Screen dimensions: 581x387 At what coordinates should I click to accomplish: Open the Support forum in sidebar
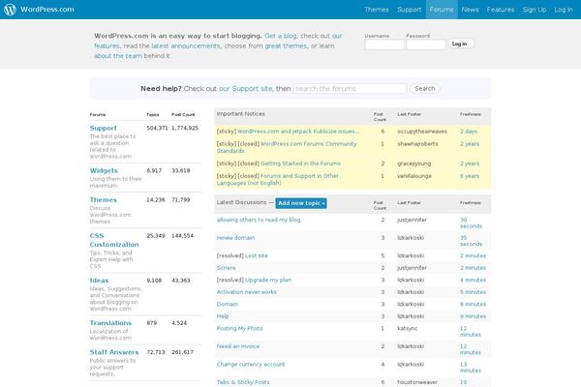coord(103,128)
